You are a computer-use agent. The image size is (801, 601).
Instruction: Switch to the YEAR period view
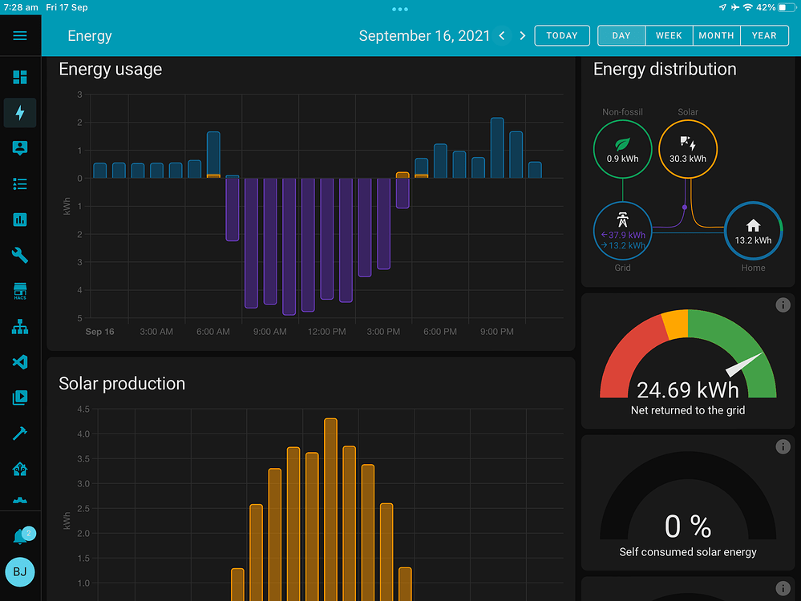click(764, 36)
